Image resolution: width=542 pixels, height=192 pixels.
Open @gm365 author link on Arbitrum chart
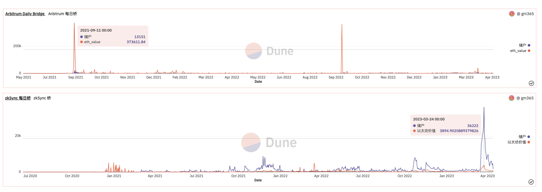[x=525, y=14]
